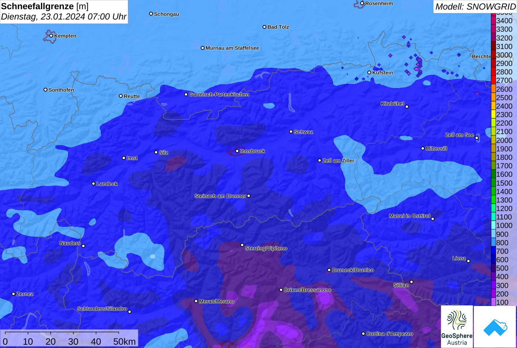This screenshot has height=348, width=517.
Task: Select the Reutte location dot
Action: click(x=120, y=96)
